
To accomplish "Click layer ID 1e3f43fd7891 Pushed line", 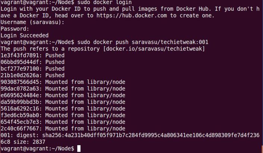I will pyautogui.click(x=32, y=55).
